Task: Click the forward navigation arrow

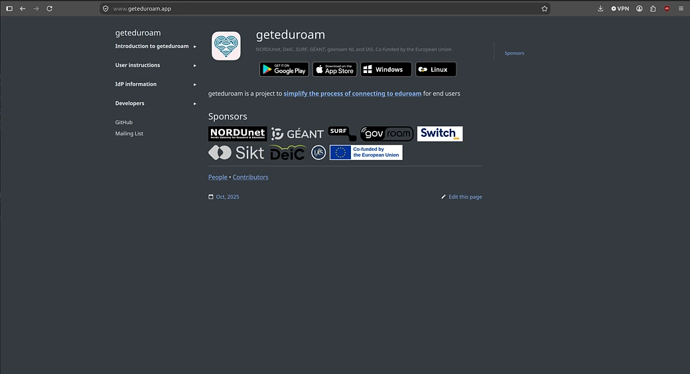Action: coord(36,9)
